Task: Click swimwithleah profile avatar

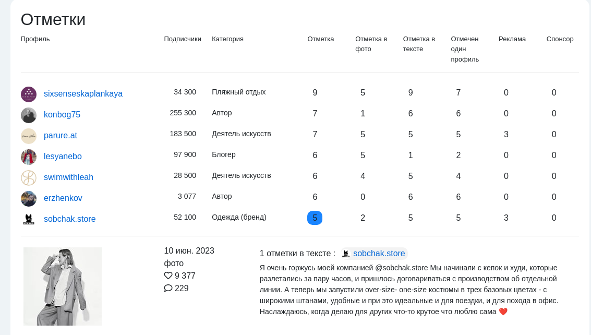Action: pyautogui.click(x=29, y=178)
